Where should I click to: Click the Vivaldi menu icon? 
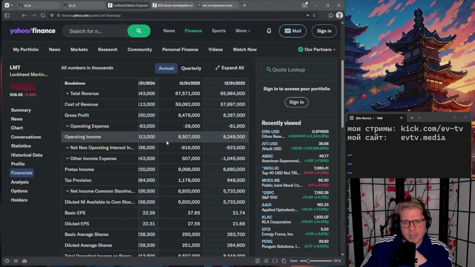coord(7,5)
